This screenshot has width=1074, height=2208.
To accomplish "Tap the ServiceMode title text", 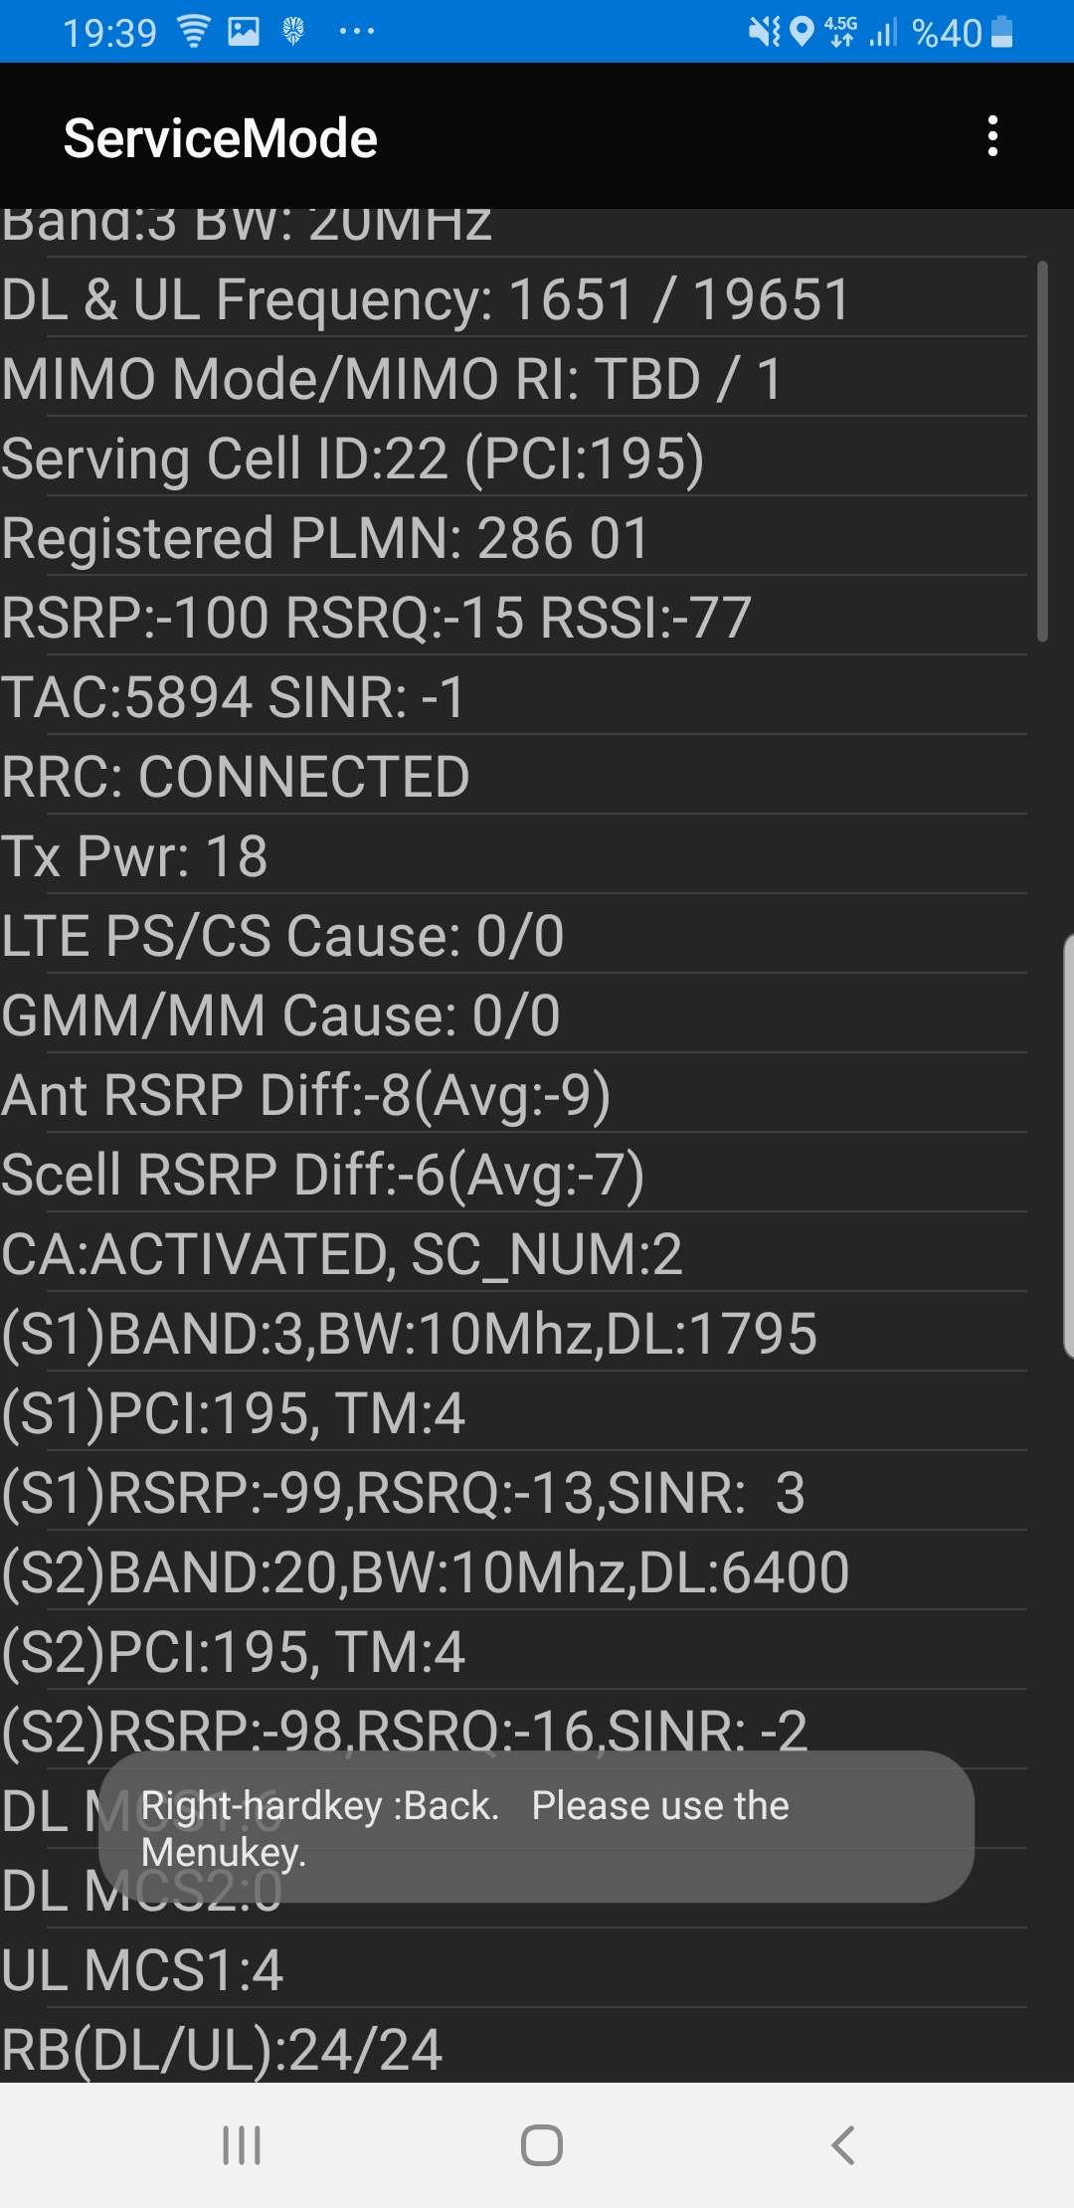I will [x=221, y=137].
